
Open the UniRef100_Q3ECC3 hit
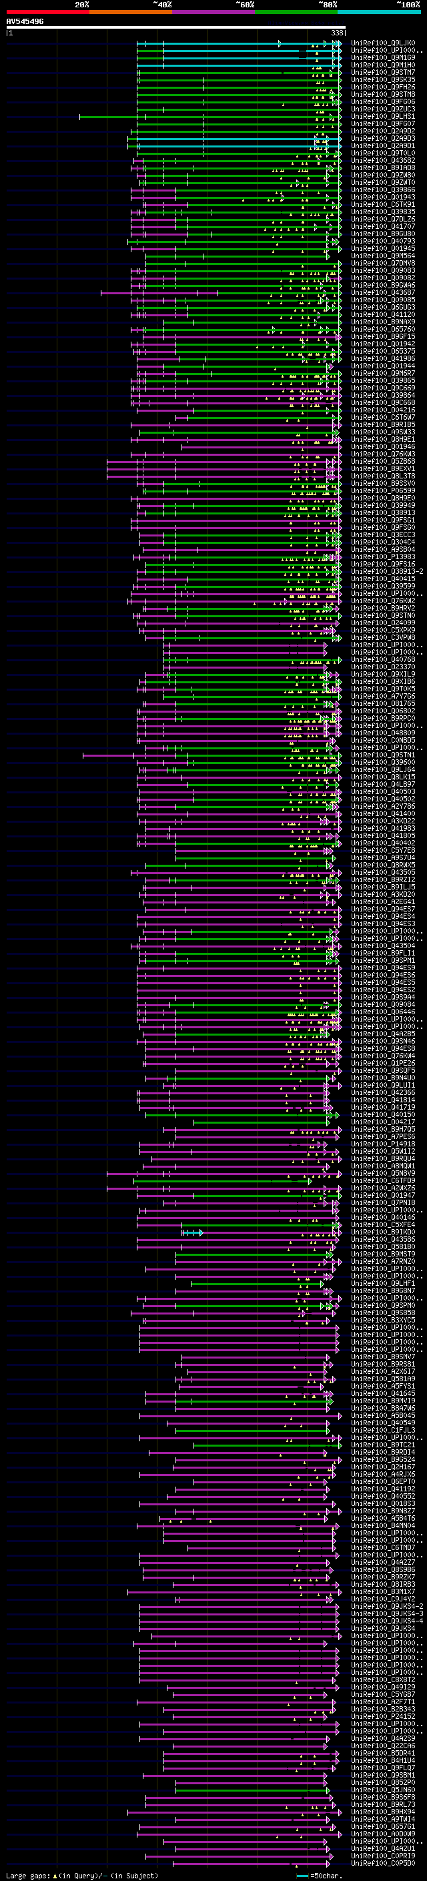[x=383, y=534]
